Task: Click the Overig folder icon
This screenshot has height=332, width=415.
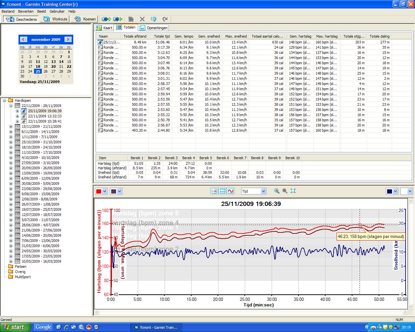Action: coord(10,272)
